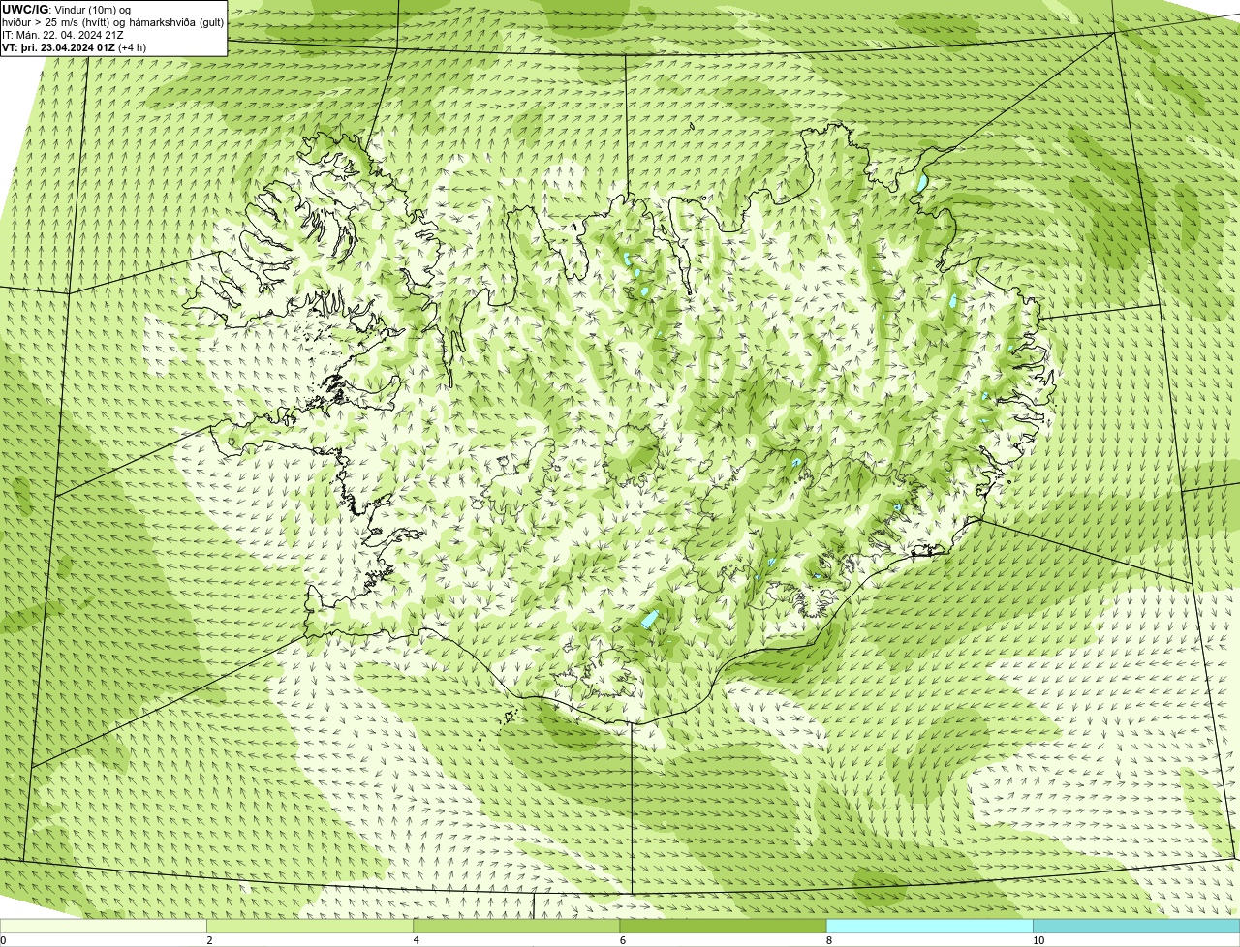The width and height of the screenshot is (1240, 947).
Task: Click the scale label '4'
Action: click(416, 940)
